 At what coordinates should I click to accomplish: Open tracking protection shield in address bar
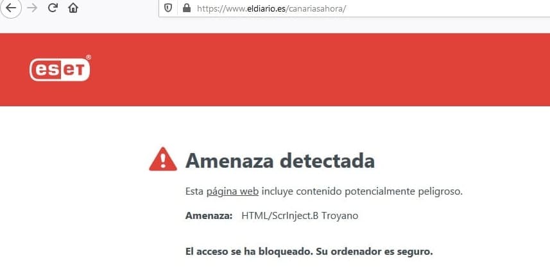(168, 8)
